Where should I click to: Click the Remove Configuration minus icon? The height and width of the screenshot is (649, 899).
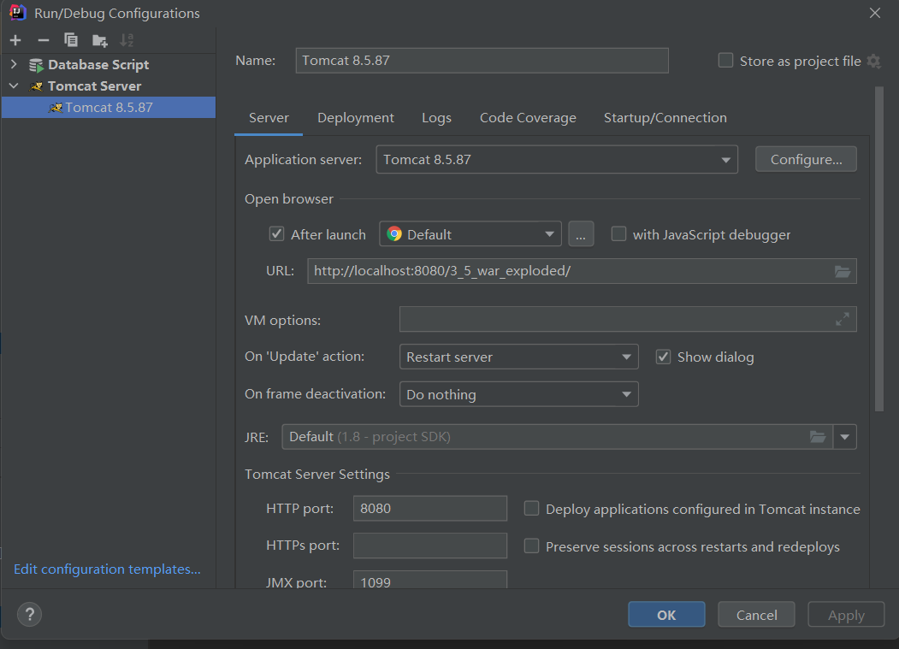point(44,40)
